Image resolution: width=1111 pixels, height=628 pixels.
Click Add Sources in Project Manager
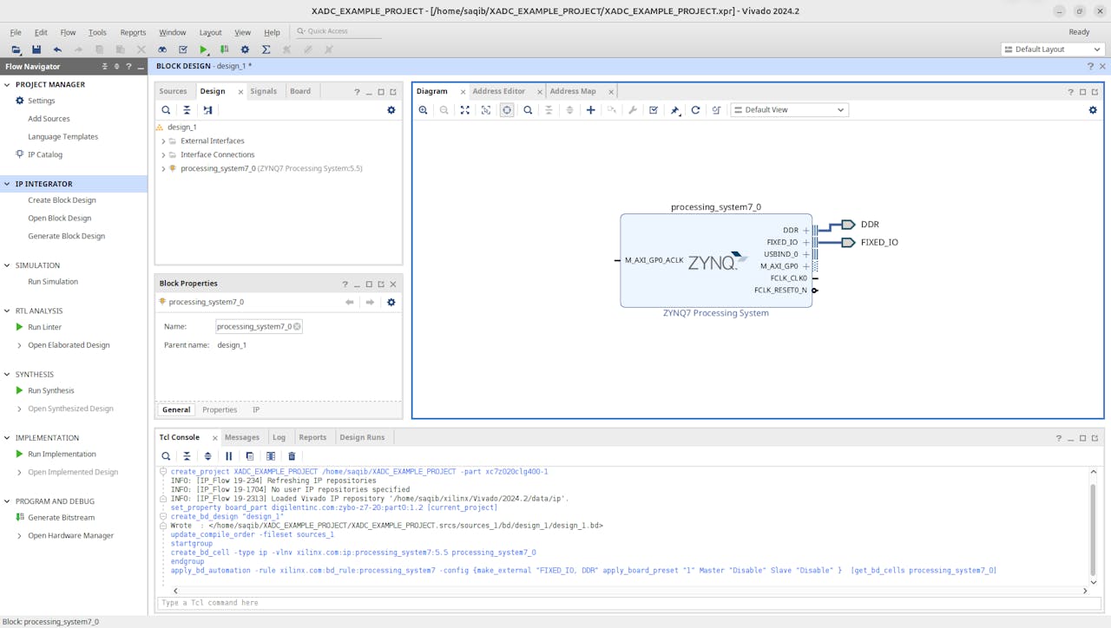coord(49,119)
